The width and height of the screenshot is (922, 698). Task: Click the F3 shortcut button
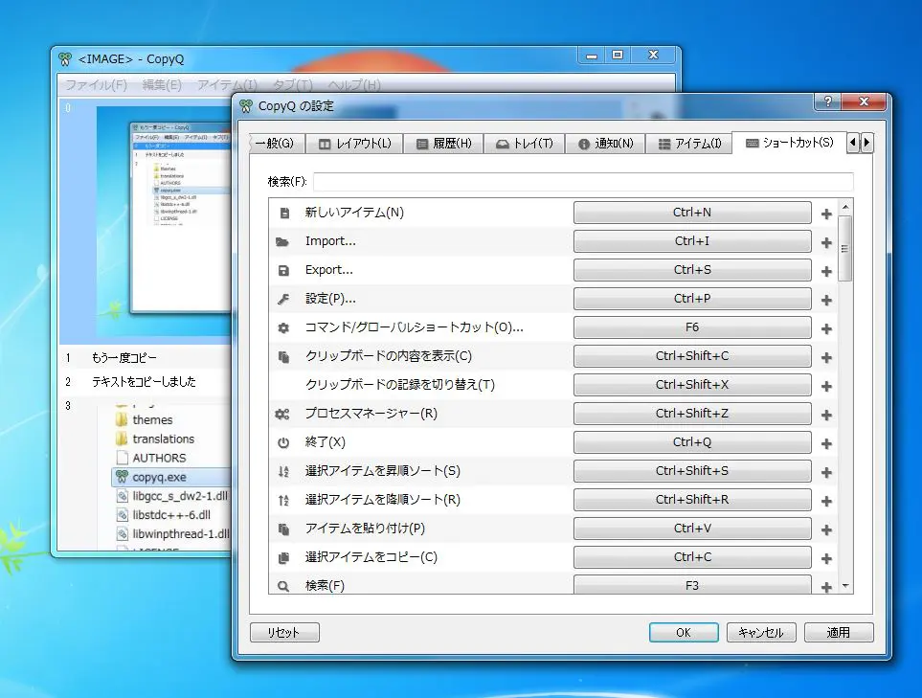[692, 585]
